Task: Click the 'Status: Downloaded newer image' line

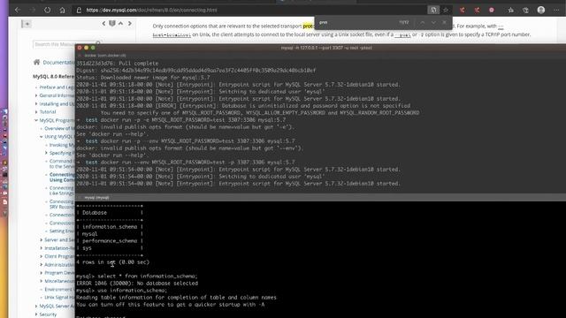Action: point(143,78)
